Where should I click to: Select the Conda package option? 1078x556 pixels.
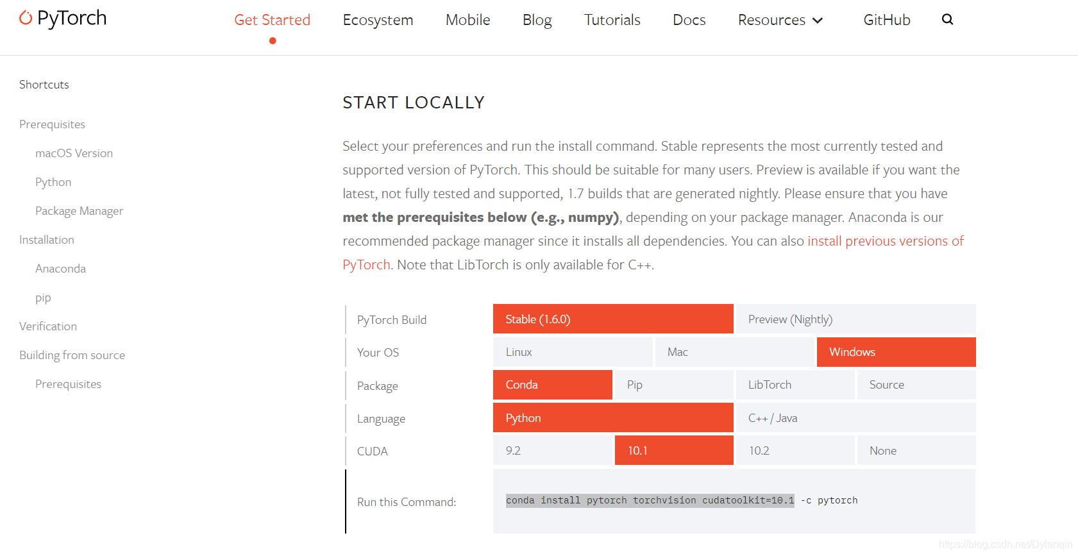[553, 385]
